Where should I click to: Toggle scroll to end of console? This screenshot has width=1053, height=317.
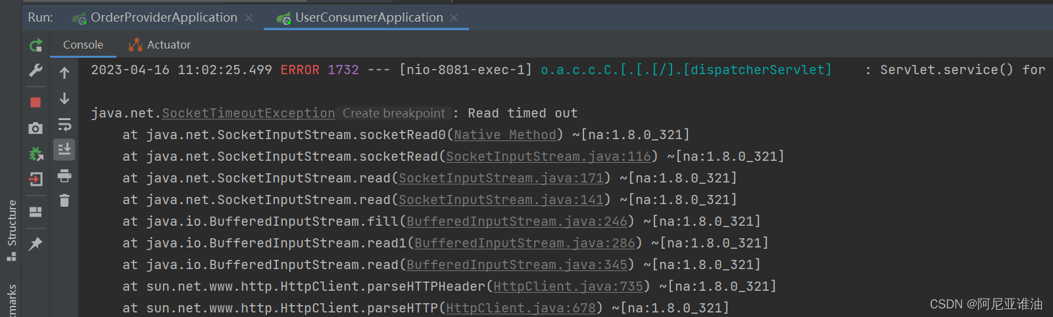tap(64, 150)
